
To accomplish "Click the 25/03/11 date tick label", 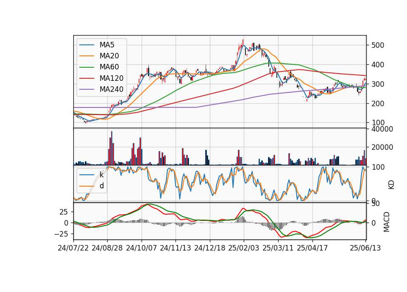I will [278, 248].
